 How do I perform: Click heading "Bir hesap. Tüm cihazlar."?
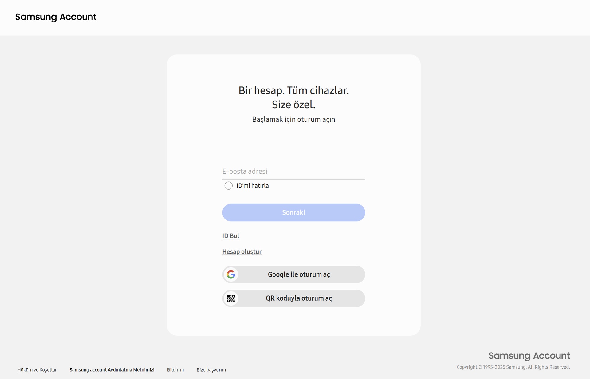293,90
